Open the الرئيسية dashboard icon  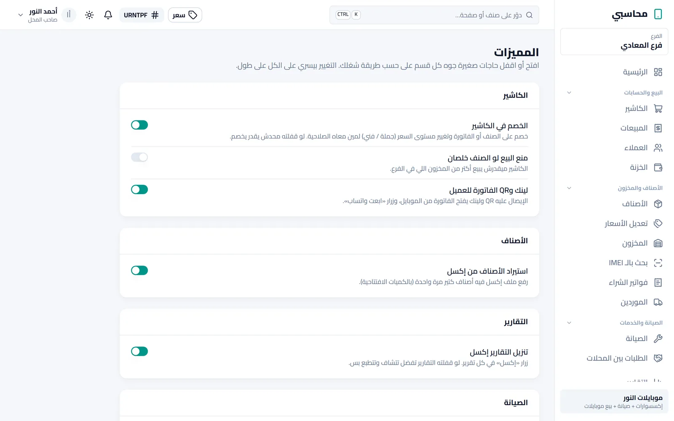658,72
